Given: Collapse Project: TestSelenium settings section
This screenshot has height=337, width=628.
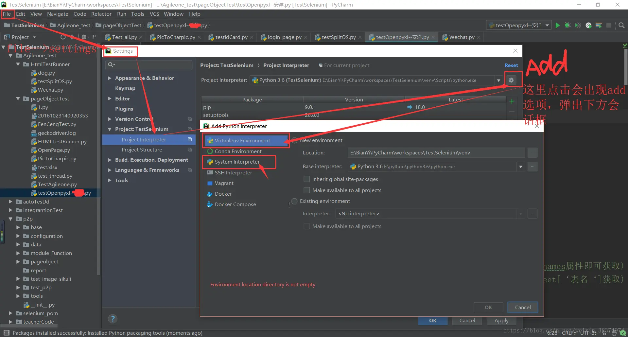Looking at the screenshot, I should [110, 129].
